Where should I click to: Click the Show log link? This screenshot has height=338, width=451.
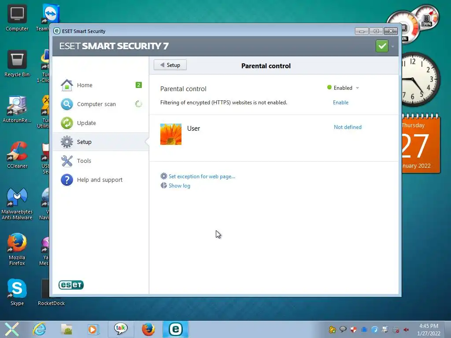179,186
